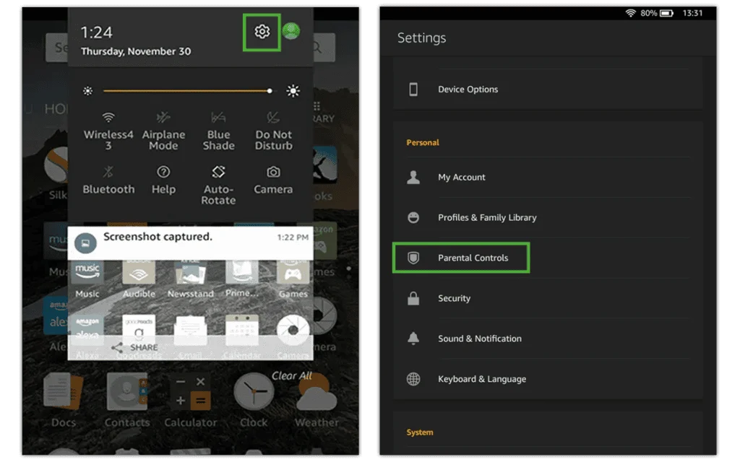Toggle Bluetooth in quick settings

click(x=108, y=180)
